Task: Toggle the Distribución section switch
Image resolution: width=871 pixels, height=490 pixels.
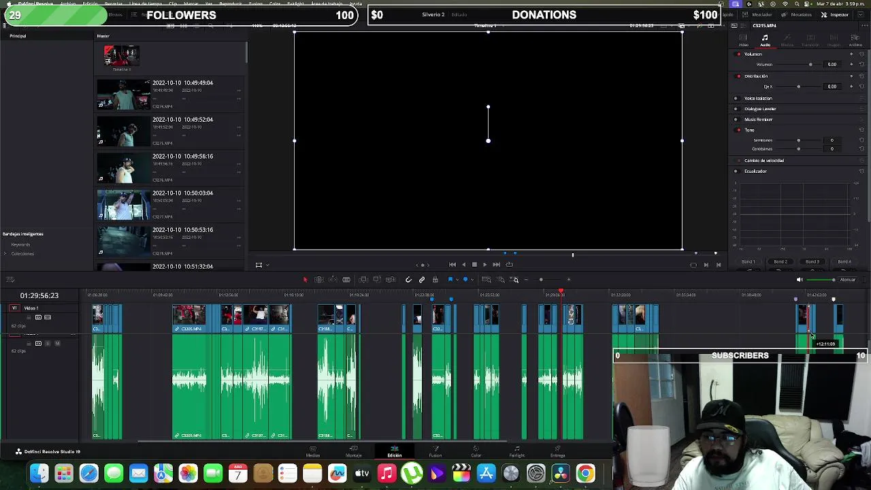Action: pos(739,76)
